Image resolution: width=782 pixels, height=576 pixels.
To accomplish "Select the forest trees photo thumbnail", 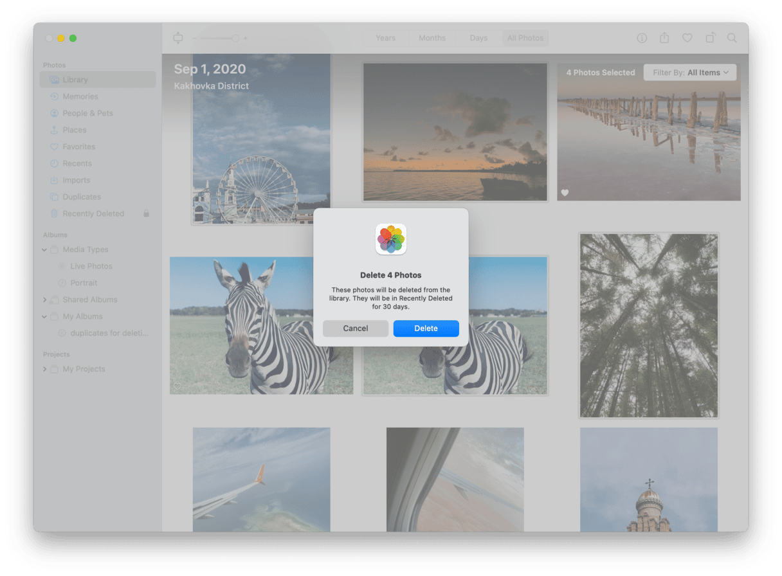I will pos(648,325).
